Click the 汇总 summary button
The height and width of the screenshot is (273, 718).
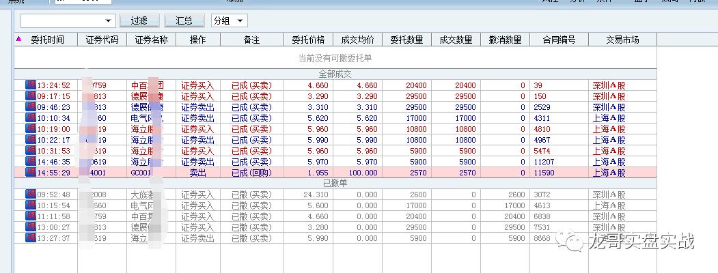pyautogui.click(x=184, y=20)
